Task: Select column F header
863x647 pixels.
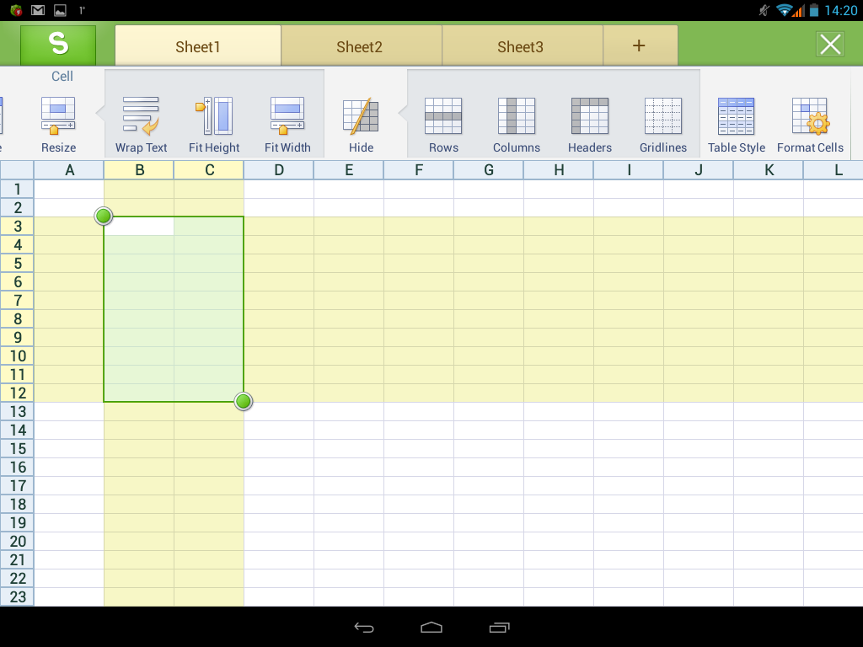Action: click(x=419, y=170)
